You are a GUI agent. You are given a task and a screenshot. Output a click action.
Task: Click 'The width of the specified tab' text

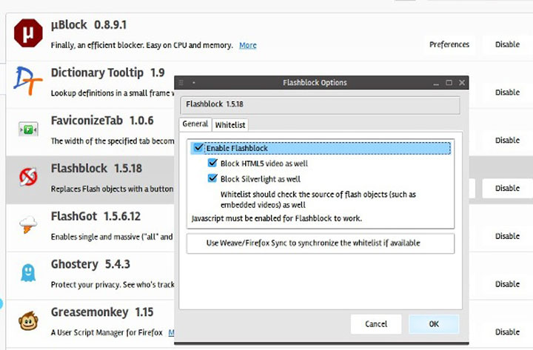pyautogui.click(x=113, y=141)
